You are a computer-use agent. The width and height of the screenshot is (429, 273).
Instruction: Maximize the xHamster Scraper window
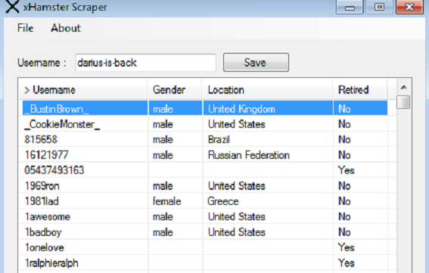[x=379, y=7]
